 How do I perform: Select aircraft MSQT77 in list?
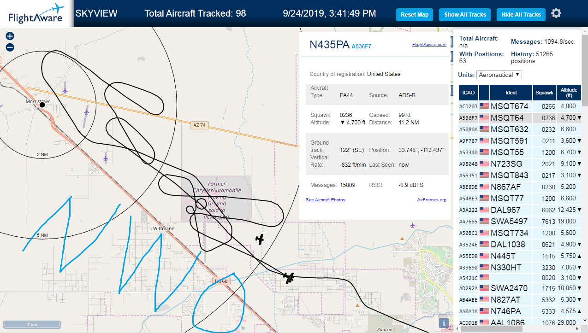[520, 199]
